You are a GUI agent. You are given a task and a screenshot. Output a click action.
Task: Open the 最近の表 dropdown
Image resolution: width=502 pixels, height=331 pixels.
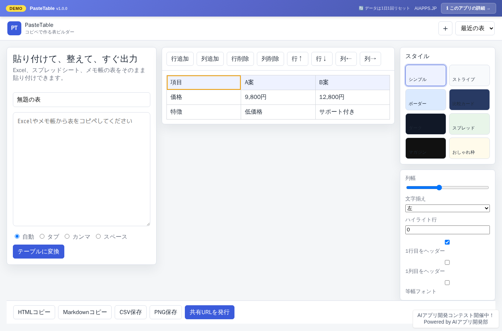click(475, 28)
